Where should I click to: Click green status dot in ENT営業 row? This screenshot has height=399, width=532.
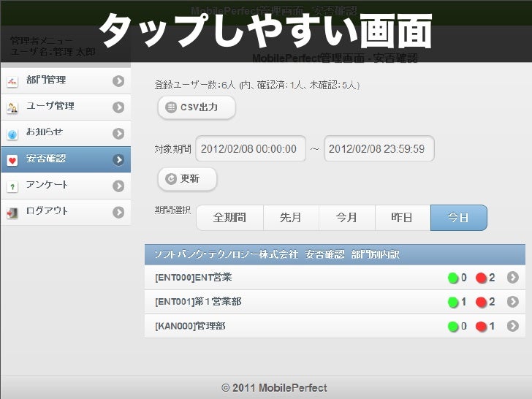[453, 278]
